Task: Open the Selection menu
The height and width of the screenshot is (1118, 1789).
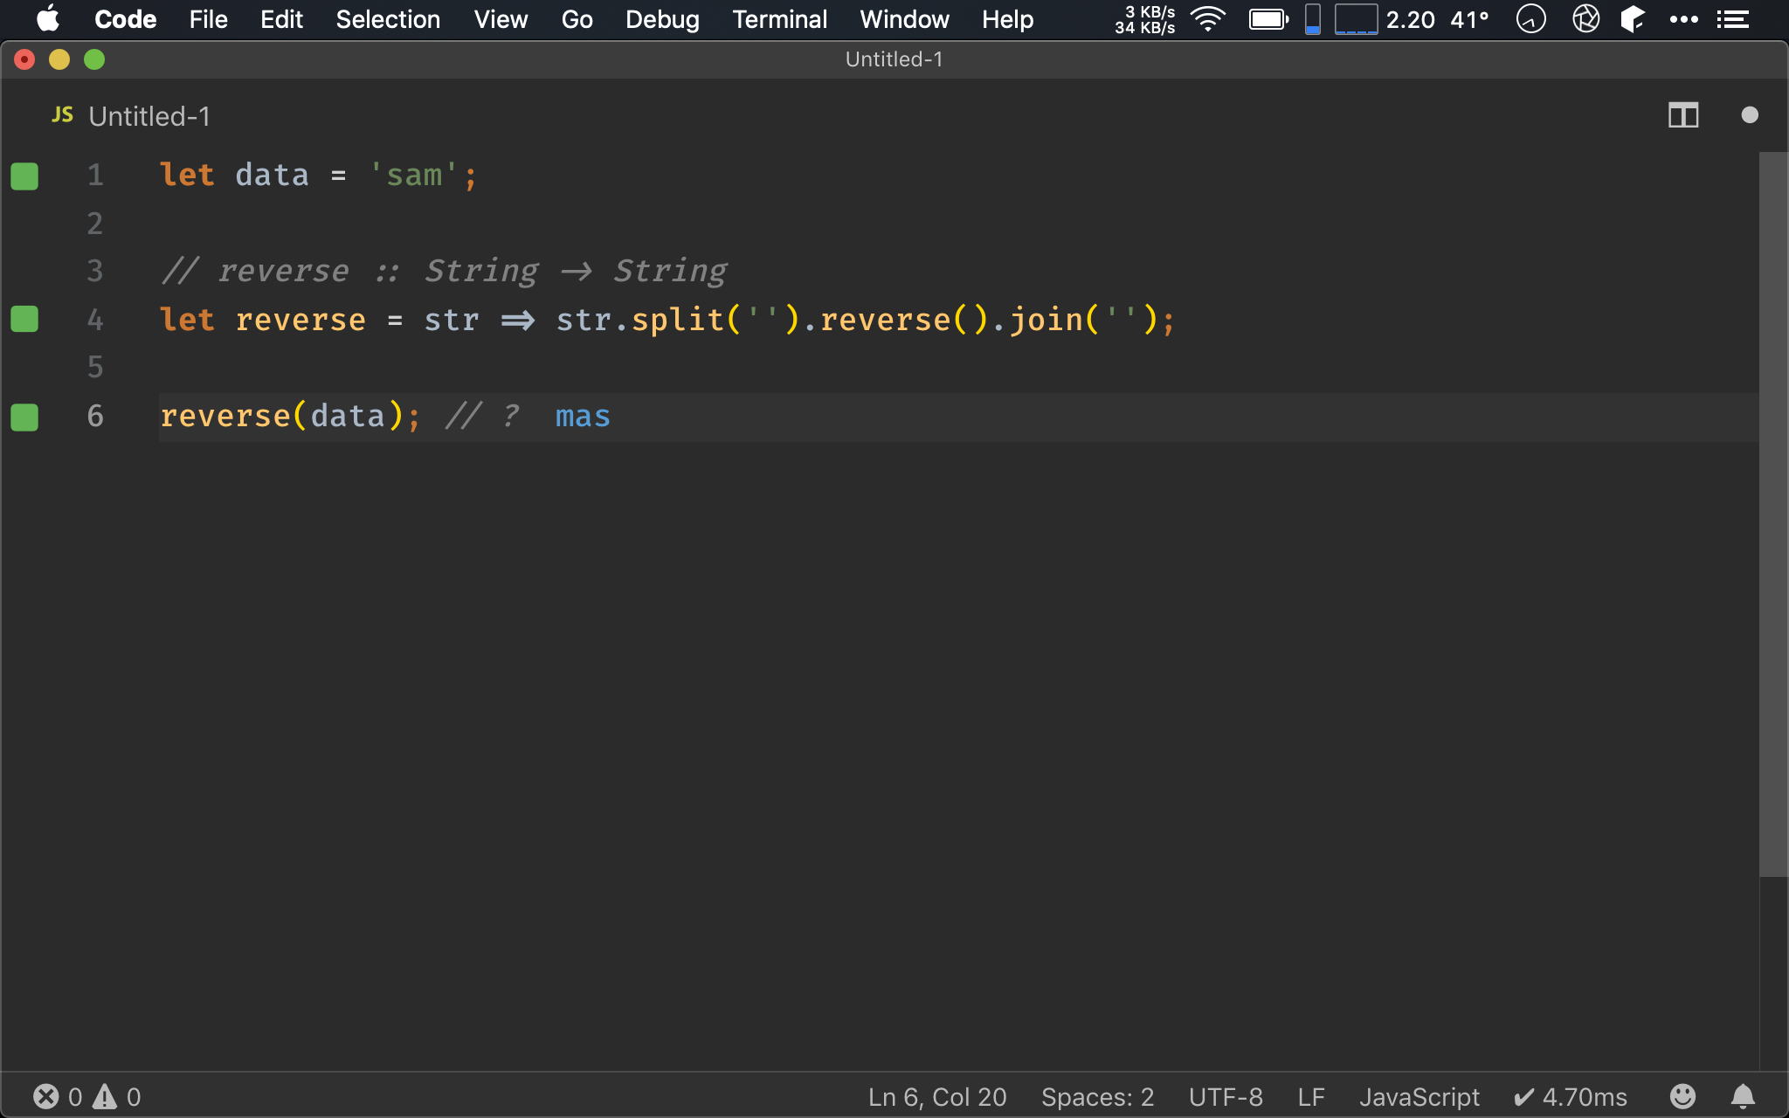Action: click(x=388, y=19)
